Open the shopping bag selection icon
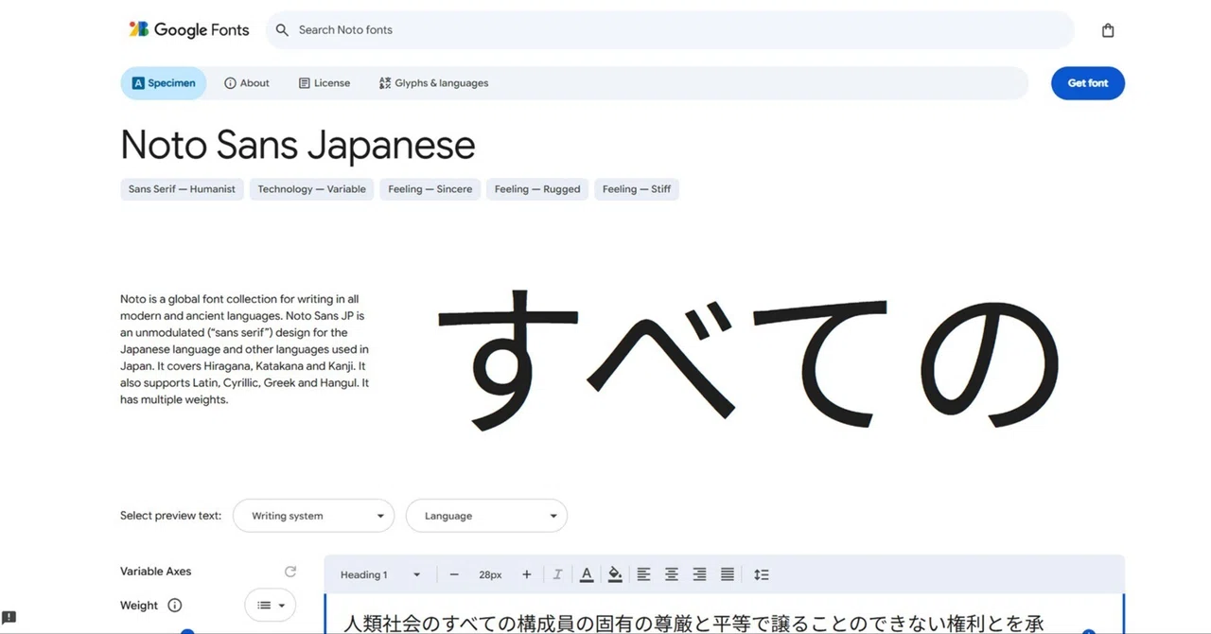 coord(1108,30)
